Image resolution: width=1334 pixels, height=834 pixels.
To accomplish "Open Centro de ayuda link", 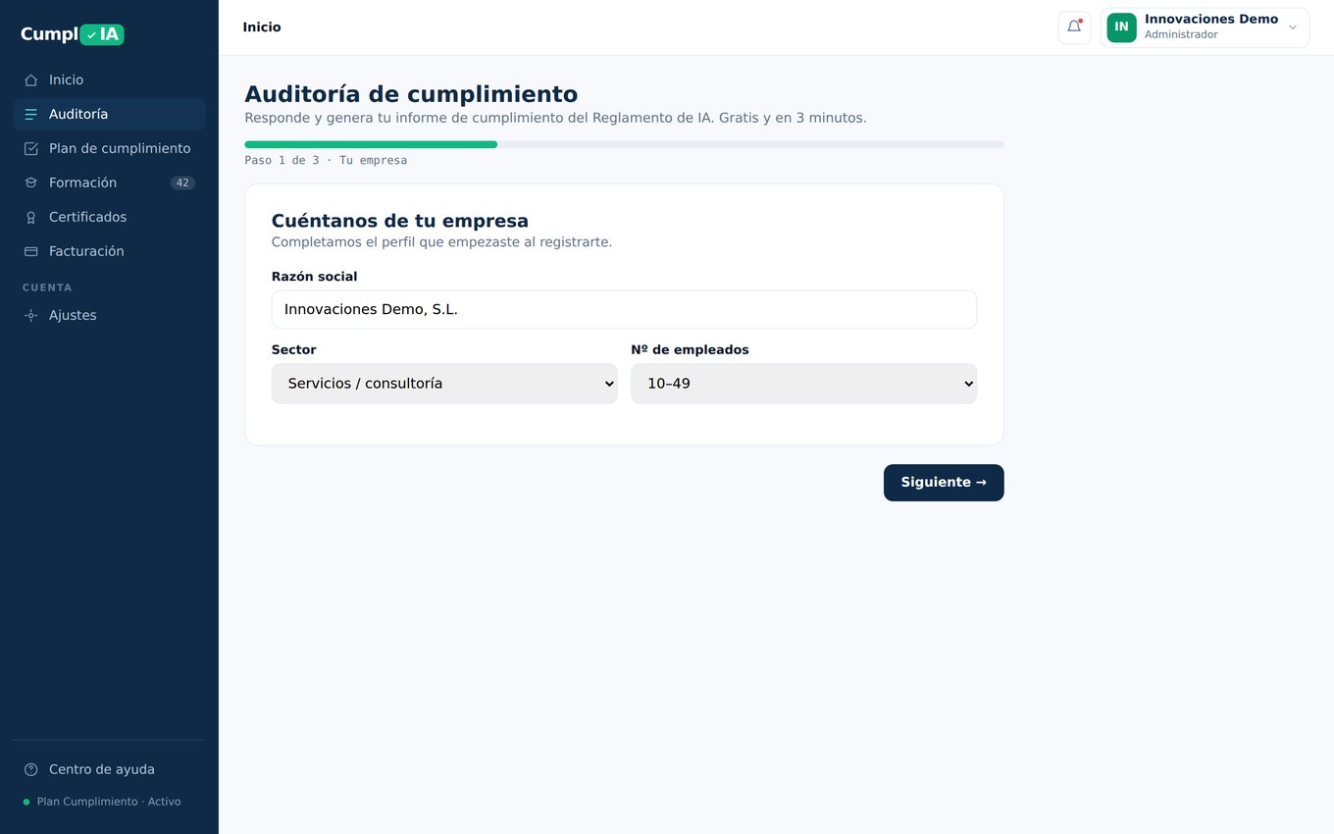I will point(109,770).
